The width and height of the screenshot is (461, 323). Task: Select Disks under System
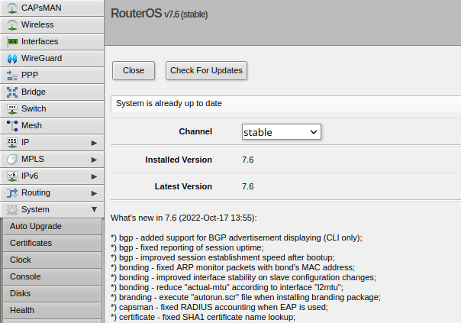click(53, 293)
